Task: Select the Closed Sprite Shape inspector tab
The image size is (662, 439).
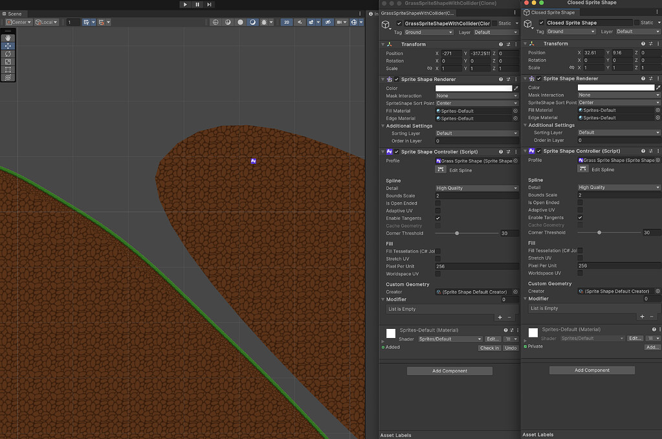Action: coord(550,12)
